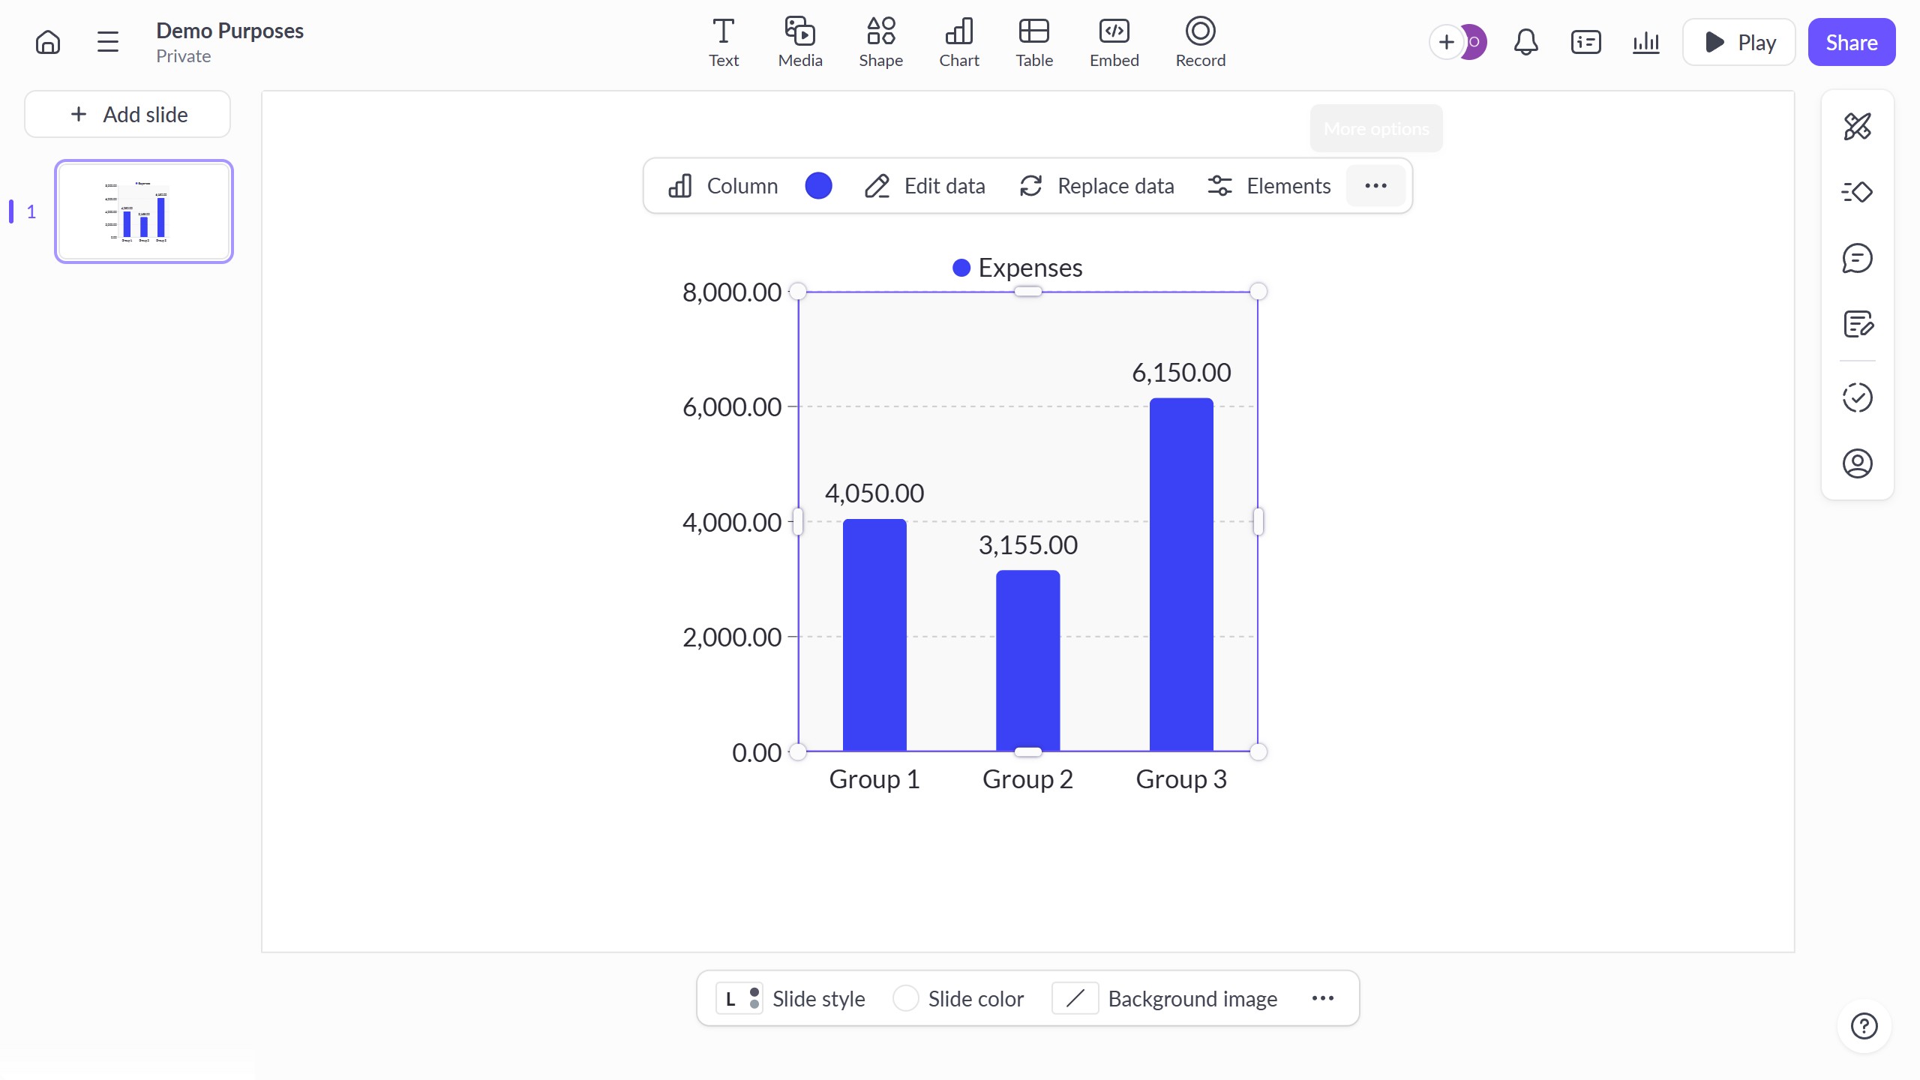Toggle the Expenses legend series

1018,268
